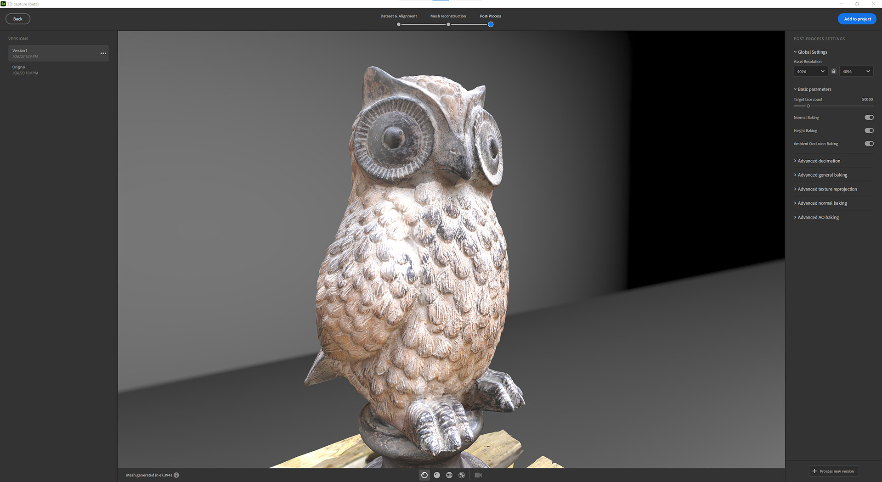The width and height of the screenshot is (882, 482).
Task: Expand the Advanced decimation section
Action: click(819, 161)
